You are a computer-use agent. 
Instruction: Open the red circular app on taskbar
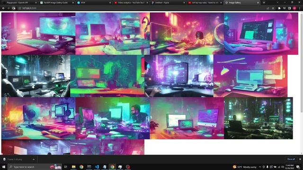[128, 167]
